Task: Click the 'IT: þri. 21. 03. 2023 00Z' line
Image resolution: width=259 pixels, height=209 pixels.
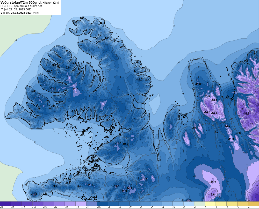Action: click(x=16, y=9)
